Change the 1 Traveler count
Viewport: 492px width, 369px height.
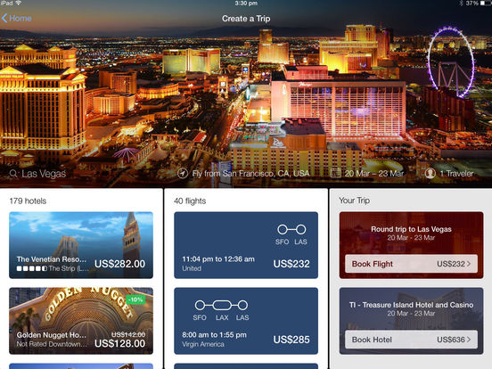[x=456, y=174]
